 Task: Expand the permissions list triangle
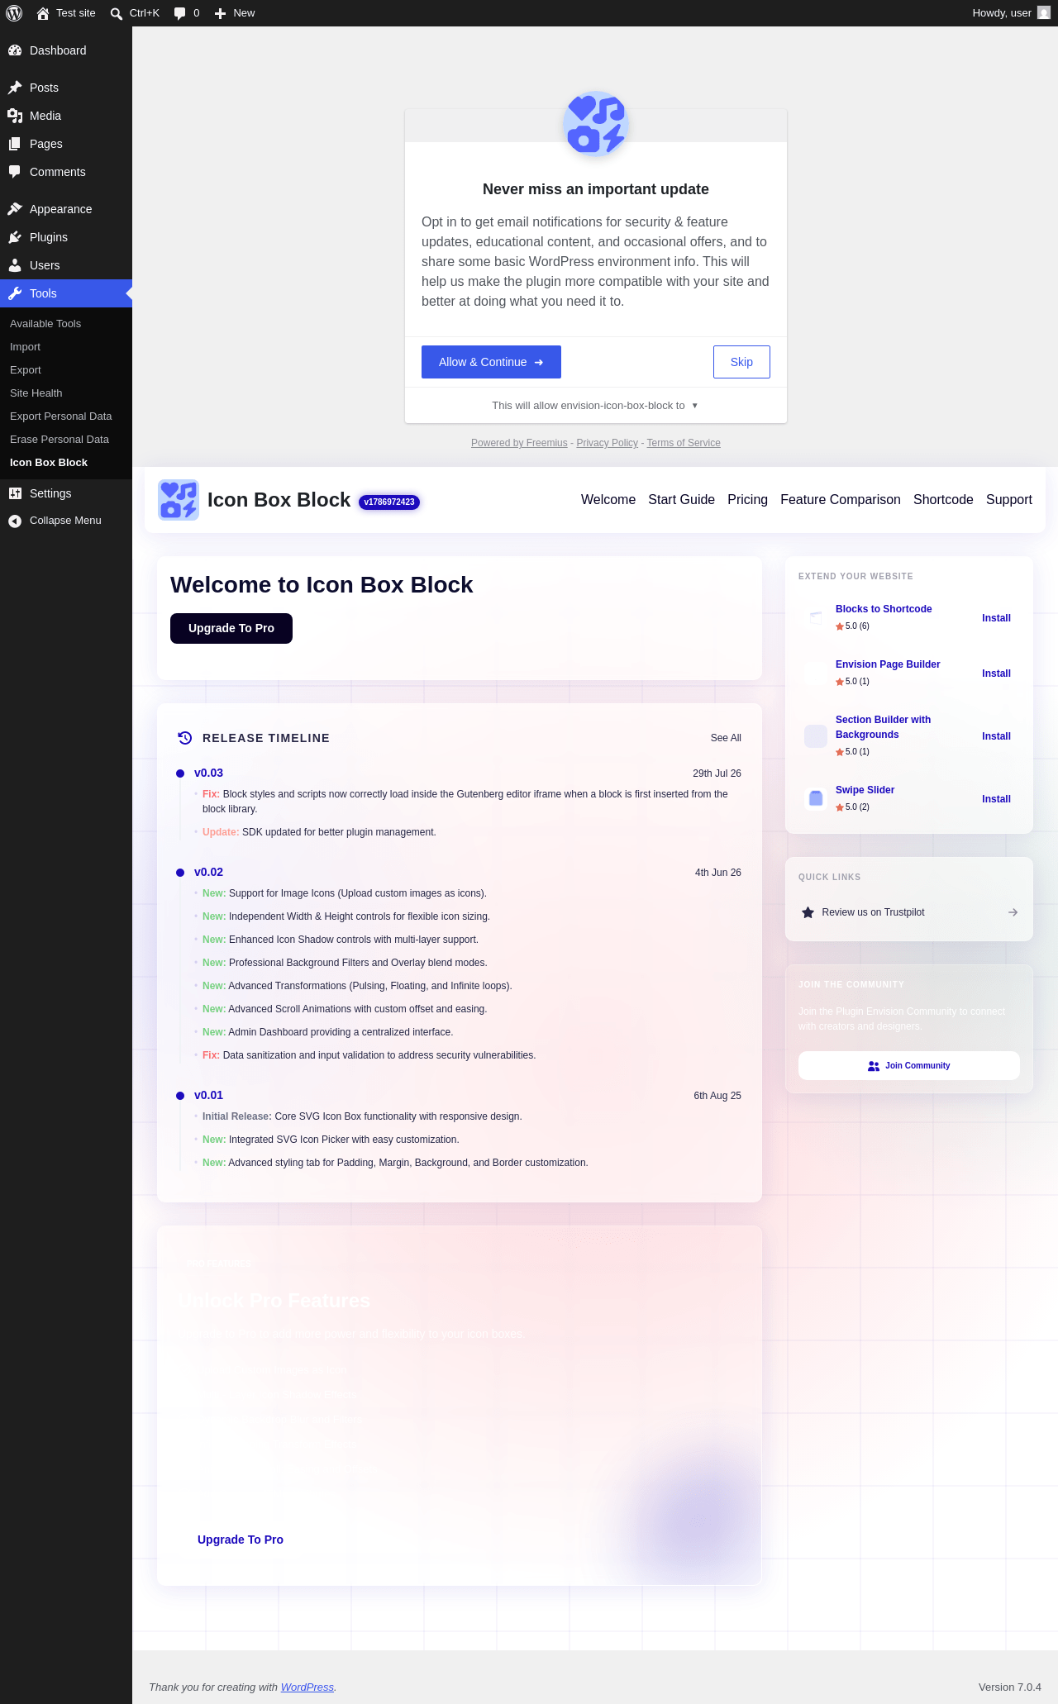pyautogui.click(x=695, y=406)
